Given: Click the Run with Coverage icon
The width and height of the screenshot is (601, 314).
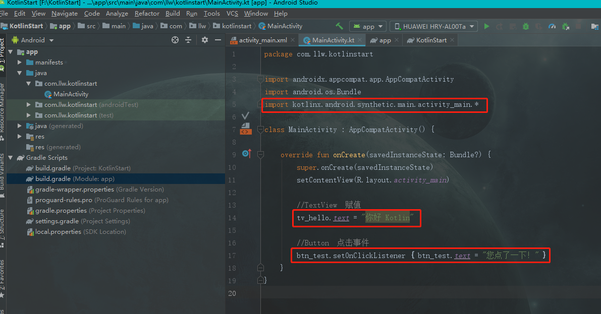Looking at the screenshot, I should click(x=539, y=26).
